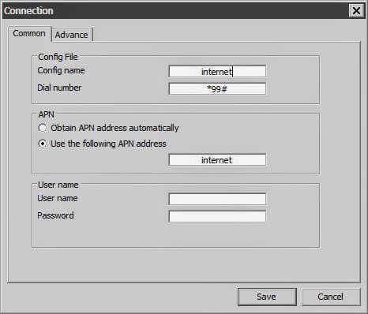Viewport: 368px width, 314px height.
Task: Switch to the Advance tab
Action: pyautogui.click(x=72, y=35)
